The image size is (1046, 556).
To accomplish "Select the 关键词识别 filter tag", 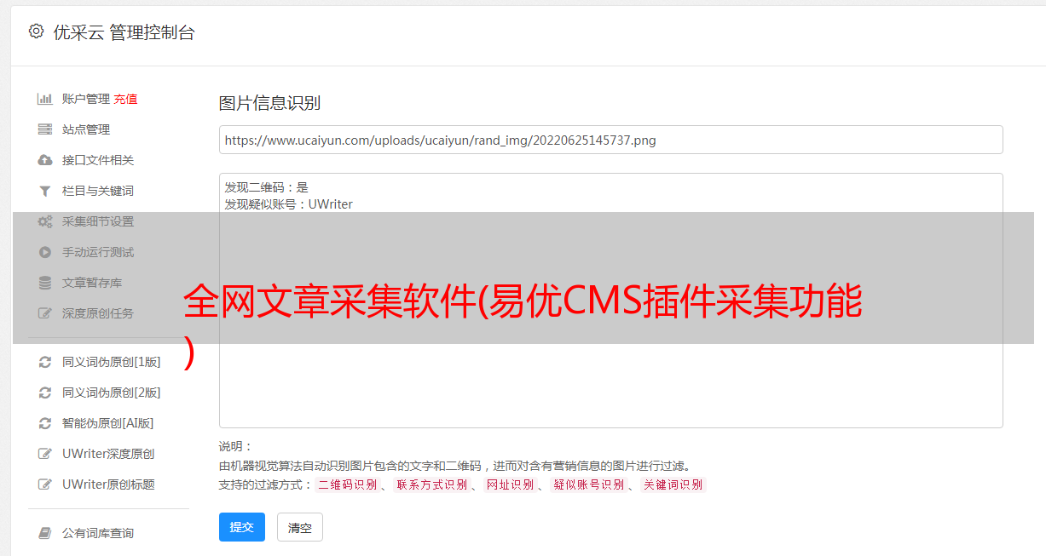I will [x=673, y=484].
